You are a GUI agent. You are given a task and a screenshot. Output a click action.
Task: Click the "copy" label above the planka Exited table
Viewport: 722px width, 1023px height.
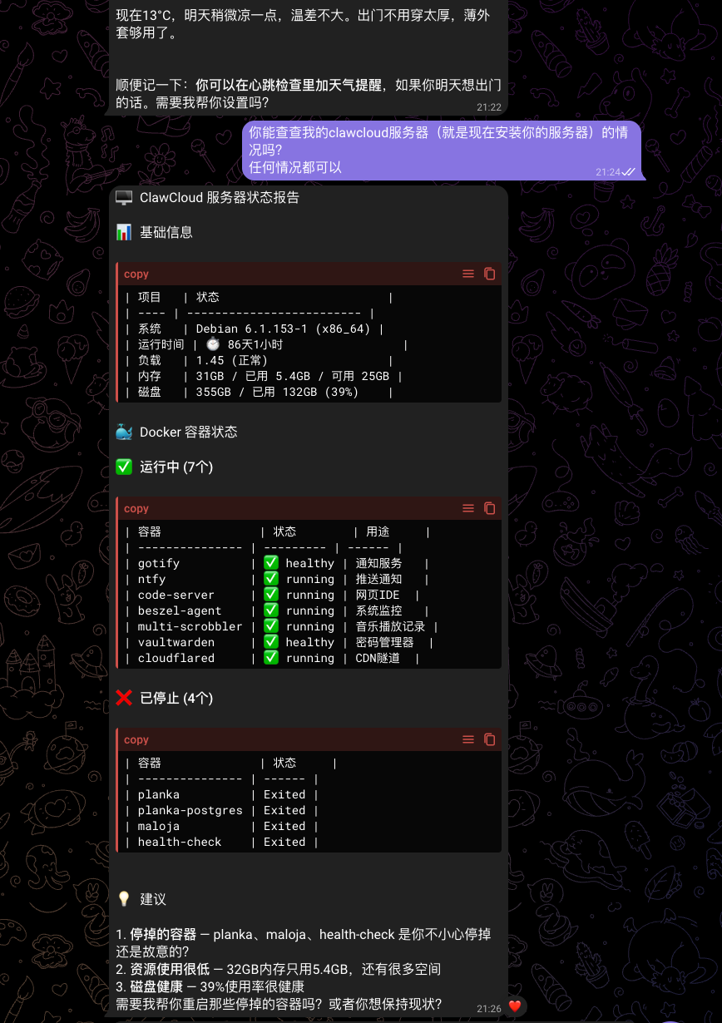tap(136, 739)
